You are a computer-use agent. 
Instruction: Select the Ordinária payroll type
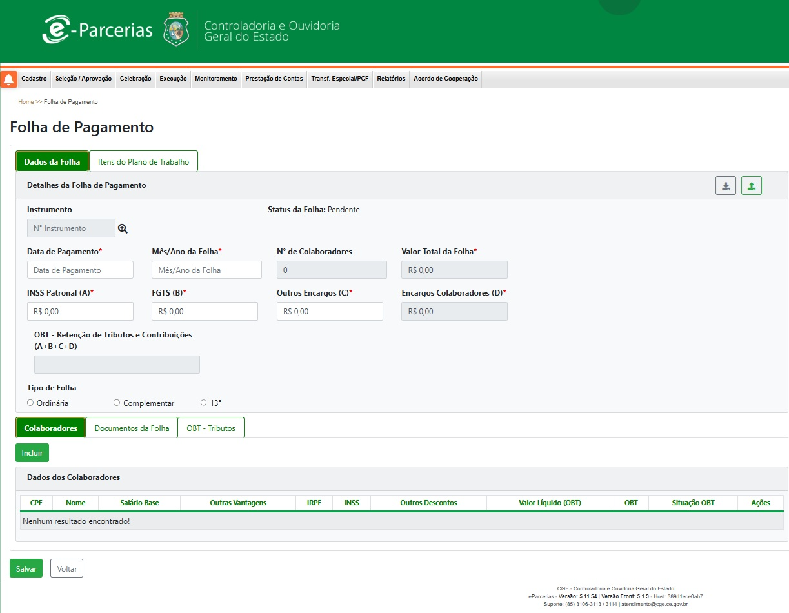[x=30, y=402]
